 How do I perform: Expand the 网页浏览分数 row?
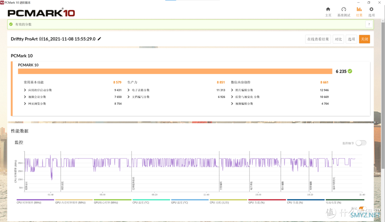[25, 104]
